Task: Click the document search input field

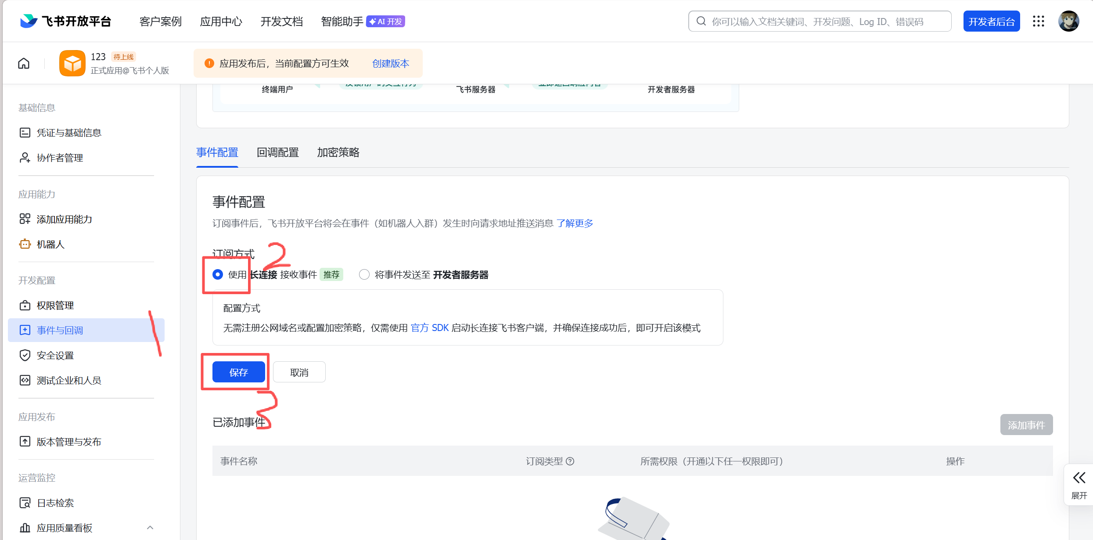Action: 825,22
